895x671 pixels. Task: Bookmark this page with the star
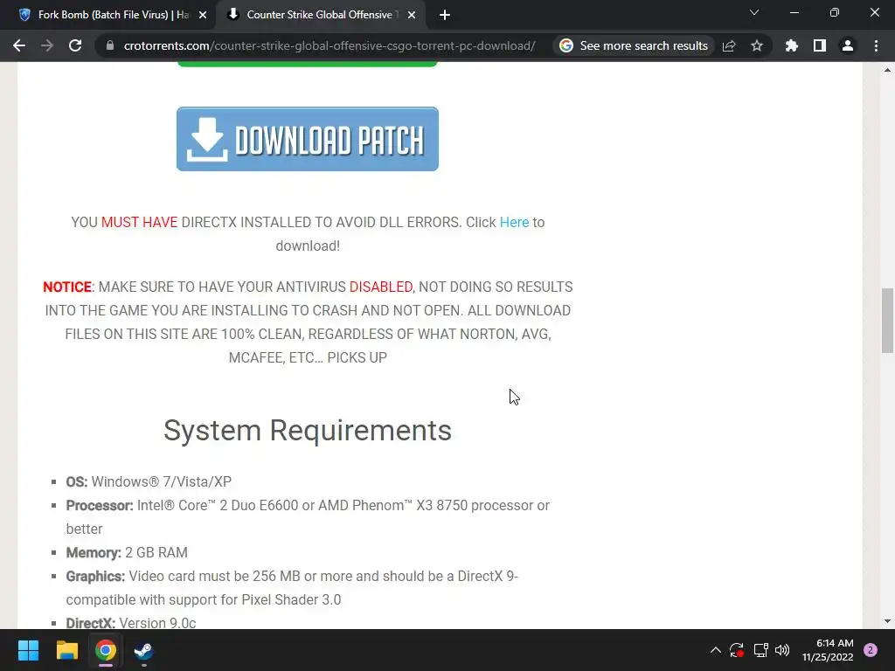coord(757,45)
